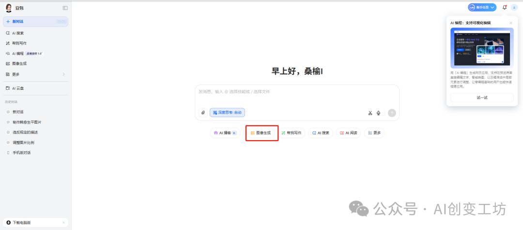
Task: Select the AI 阅读 shortcut chip
Action: 349,133
